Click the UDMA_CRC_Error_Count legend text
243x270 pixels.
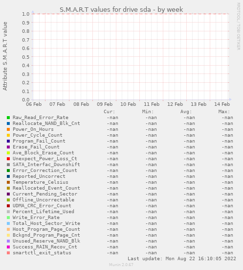(42, 206)
